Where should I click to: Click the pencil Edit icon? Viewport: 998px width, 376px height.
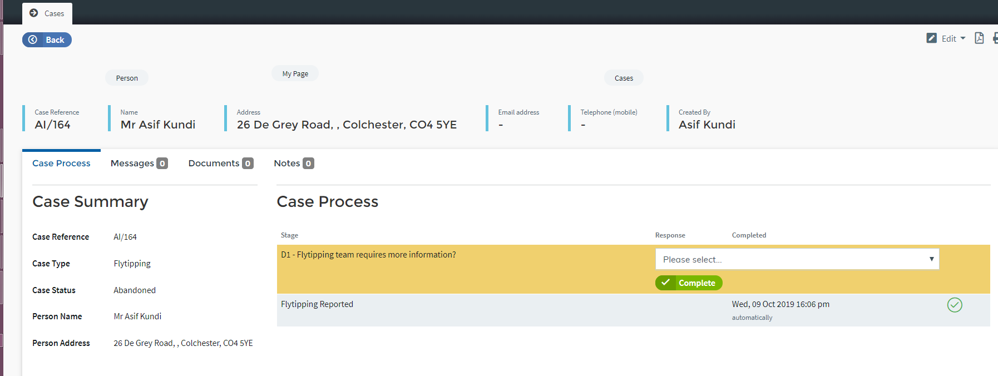(x=931, y=38)
